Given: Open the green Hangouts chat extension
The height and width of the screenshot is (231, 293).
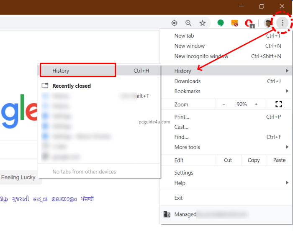Looking at the screenshot, I should click(x=221, y=23).
